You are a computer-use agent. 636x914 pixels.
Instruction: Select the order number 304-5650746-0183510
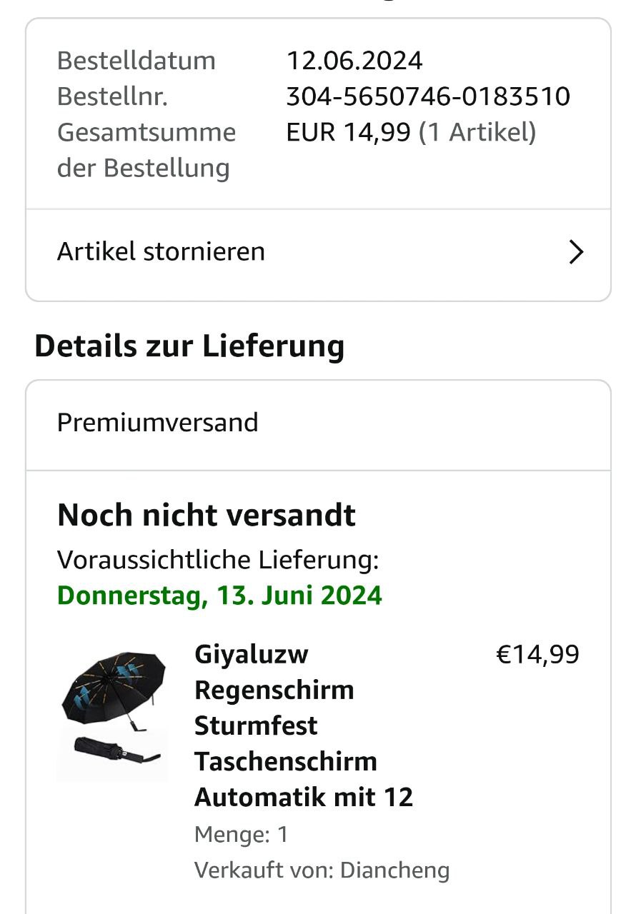428,96
